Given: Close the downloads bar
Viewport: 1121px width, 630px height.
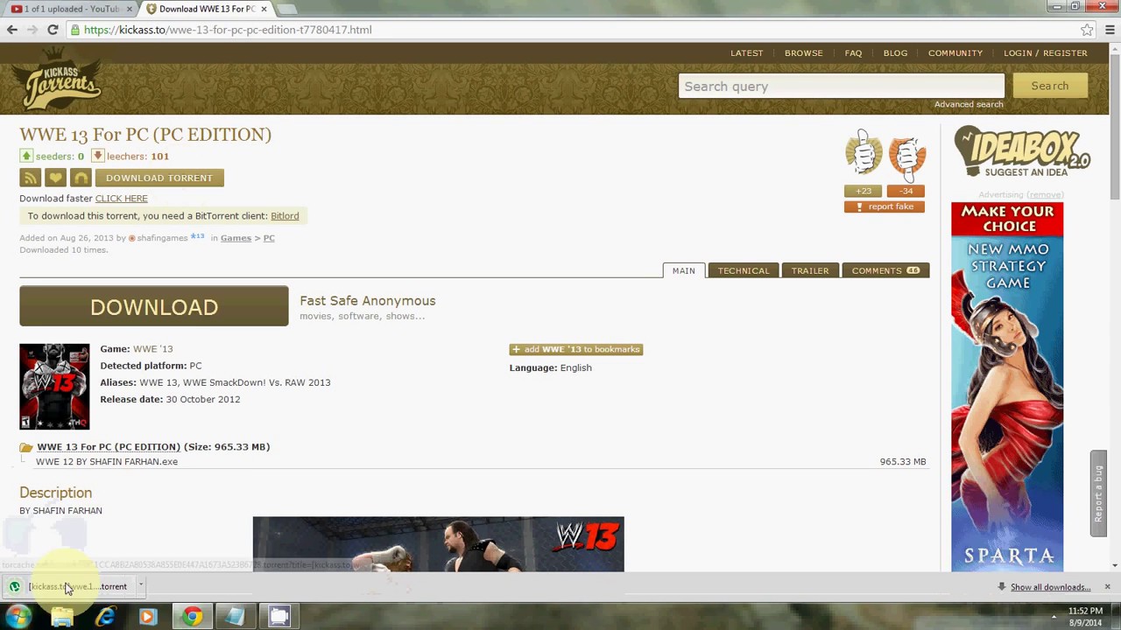Looking at the screenshot, I should click(1107, 587).
